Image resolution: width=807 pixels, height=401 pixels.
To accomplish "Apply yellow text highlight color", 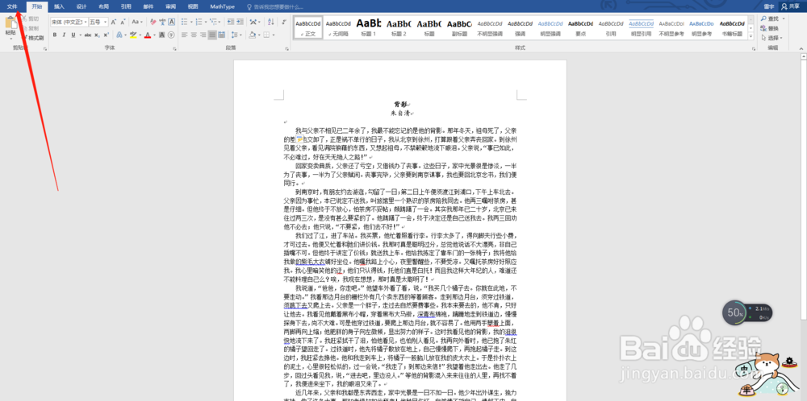I will 133,35.
